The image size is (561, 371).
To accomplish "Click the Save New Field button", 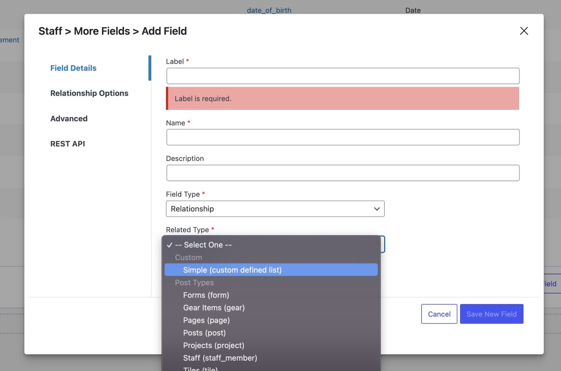I will point(492,314).
